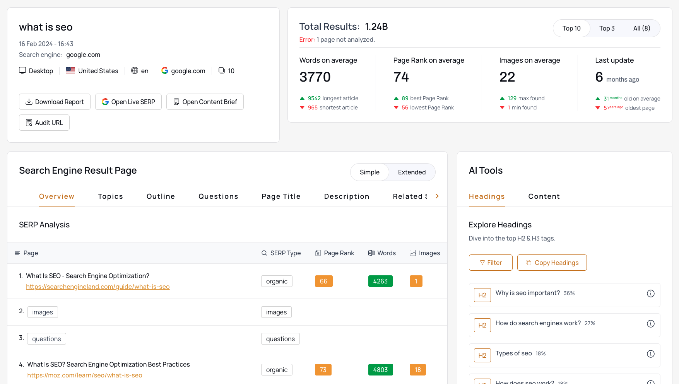This screenshot has height=384, width=679.
Task: Open the Content tab in AI Tools
Action: coord(544,196)
